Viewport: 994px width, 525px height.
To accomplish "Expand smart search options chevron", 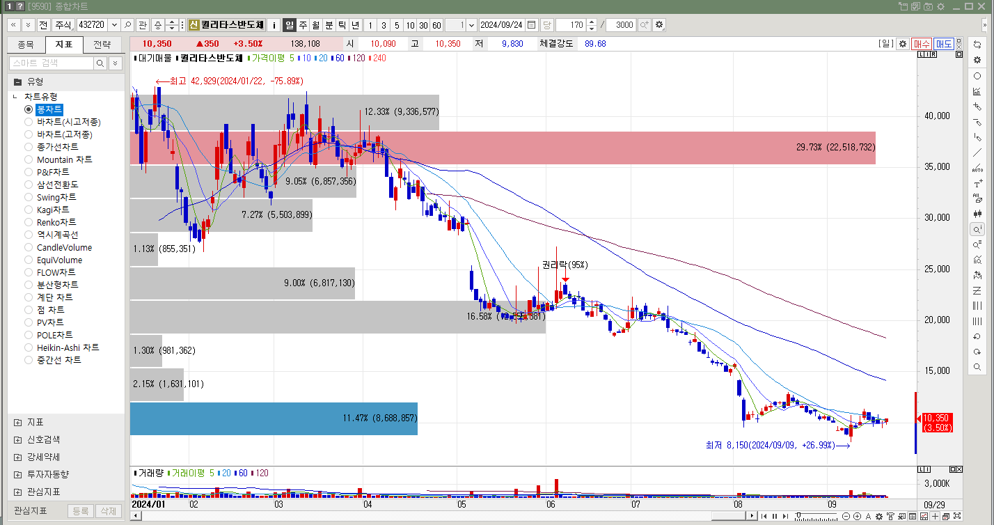I will [x=114, y=63].
